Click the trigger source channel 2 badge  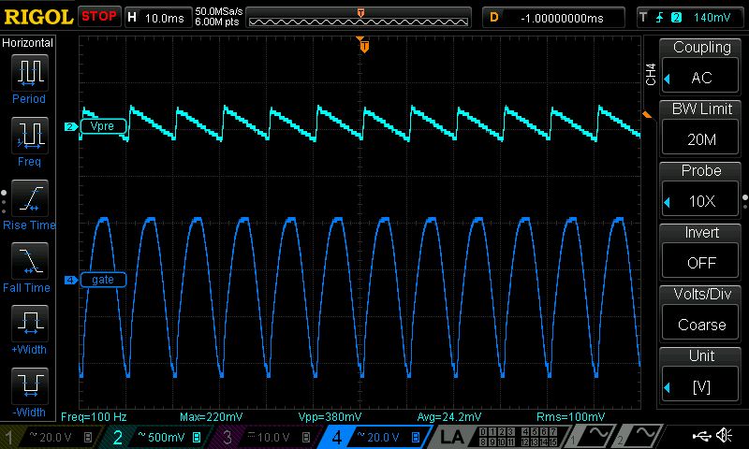[x=676, y=18]
